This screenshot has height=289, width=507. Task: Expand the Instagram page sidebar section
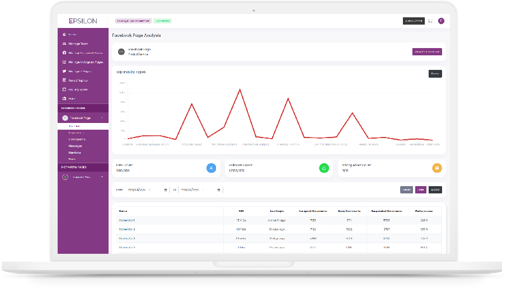click(101, 177)
